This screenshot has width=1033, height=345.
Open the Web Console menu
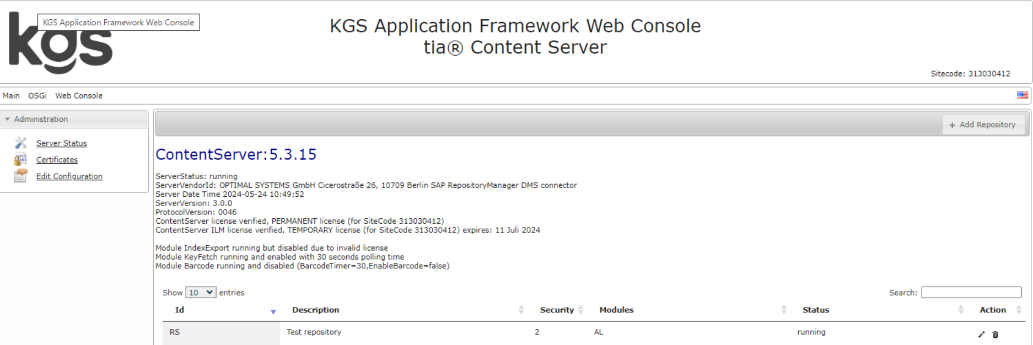click(79, 95)
